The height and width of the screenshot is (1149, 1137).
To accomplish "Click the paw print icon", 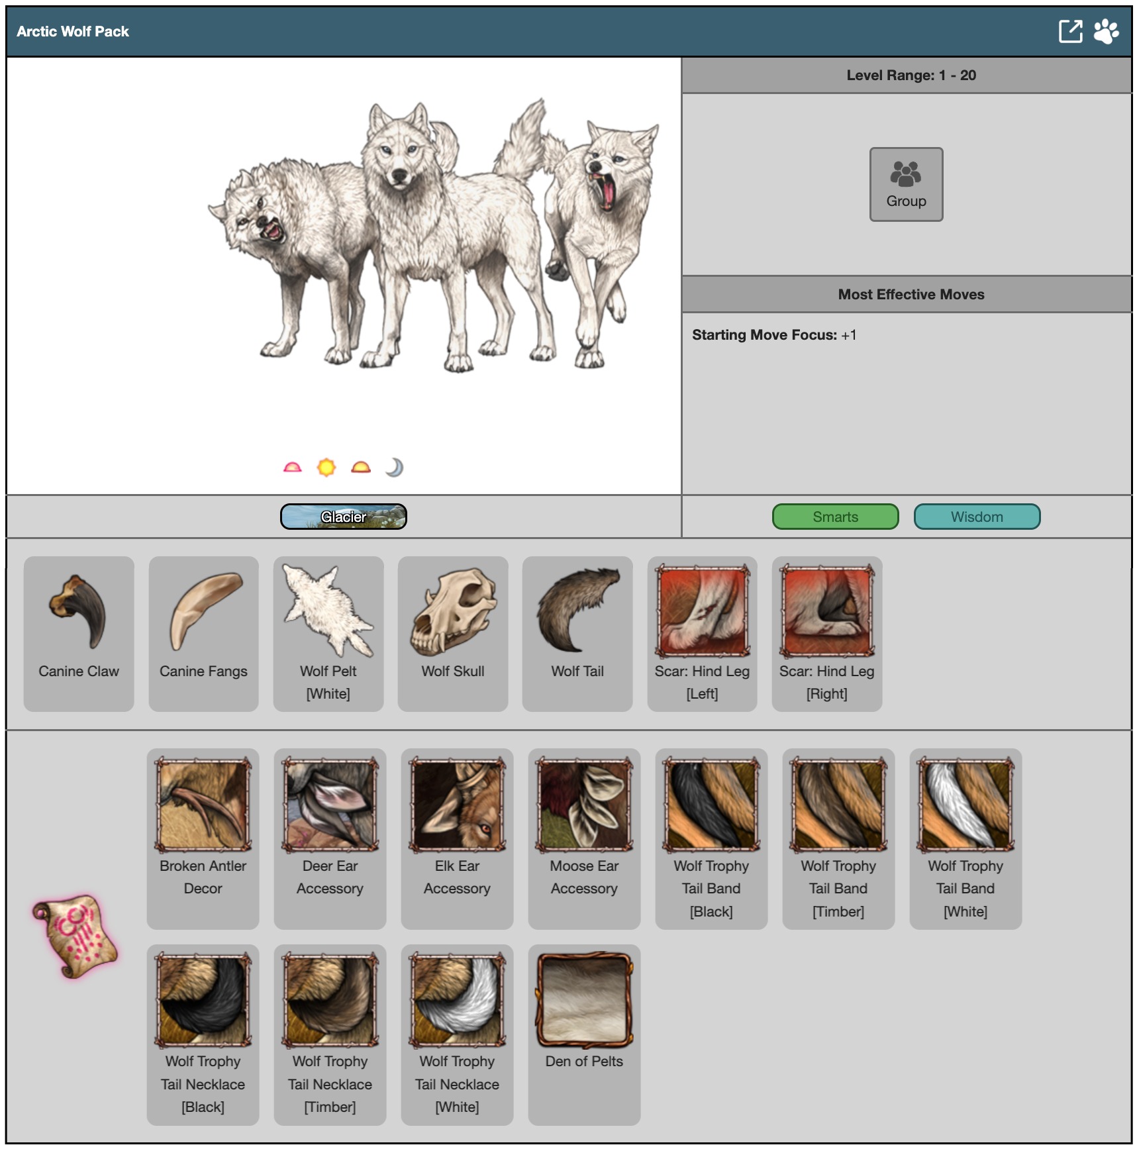I will pyautogui.click(x=1106, y=31).
